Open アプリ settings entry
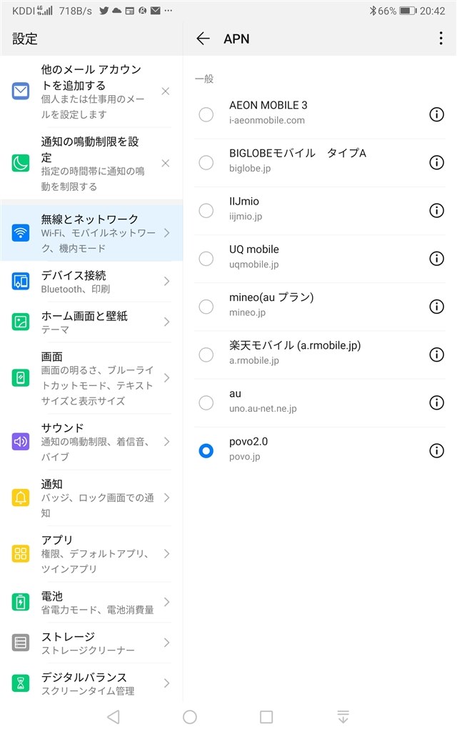Viewport: 457px width, 732px height. [x=91, y=554]
